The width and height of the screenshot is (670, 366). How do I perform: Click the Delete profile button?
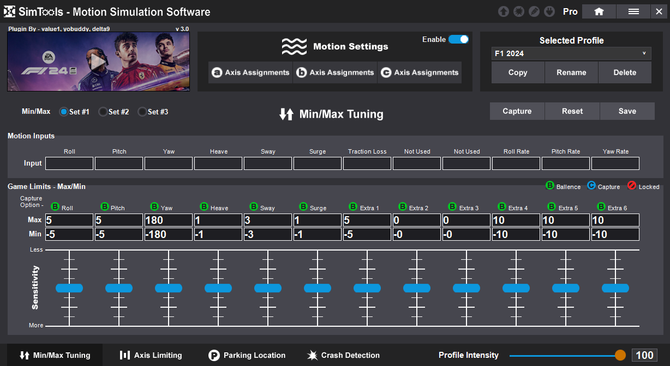pos(625,72)
